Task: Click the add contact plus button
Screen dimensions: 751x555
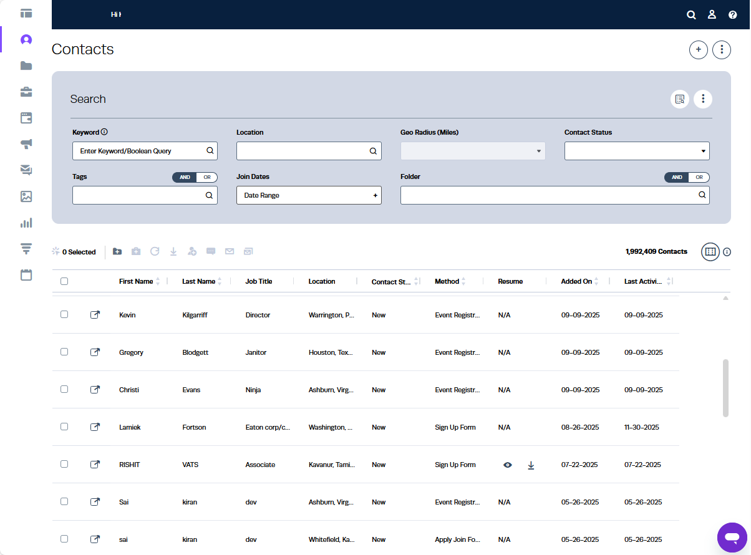Action: [x=698, y=50]
